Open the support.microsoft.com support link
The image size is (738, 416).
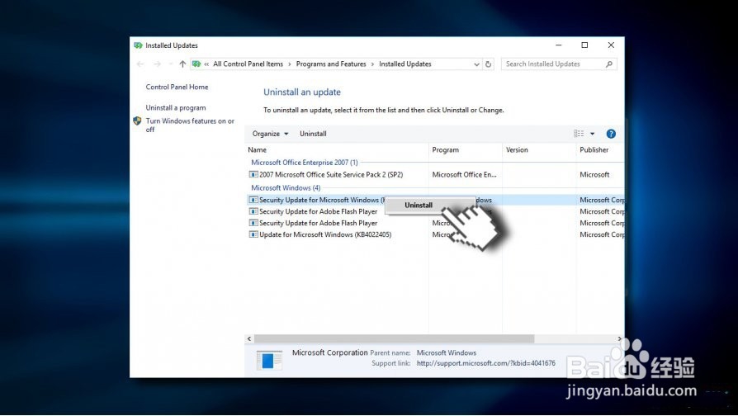485,363
